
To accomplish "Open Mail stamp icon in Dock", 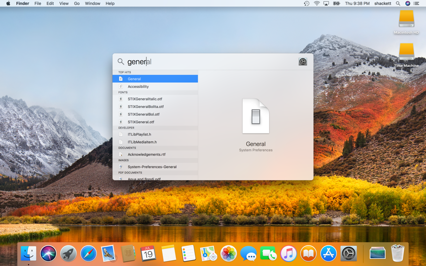I will (108, 254).
